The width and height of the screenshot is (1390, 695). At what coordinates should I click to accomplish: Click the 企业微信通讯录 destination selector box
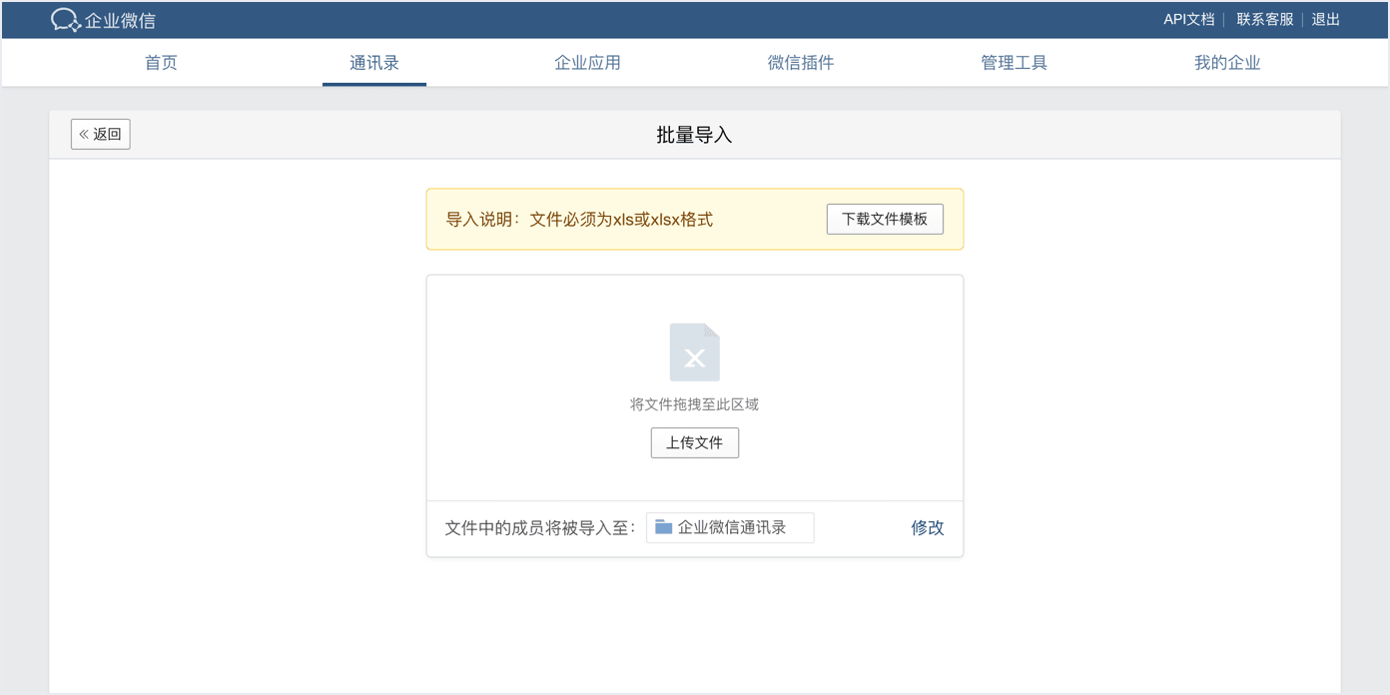730,527
